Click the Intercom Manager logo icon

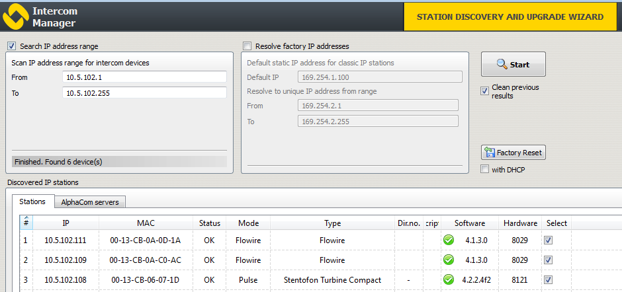[x=16, y=17]
